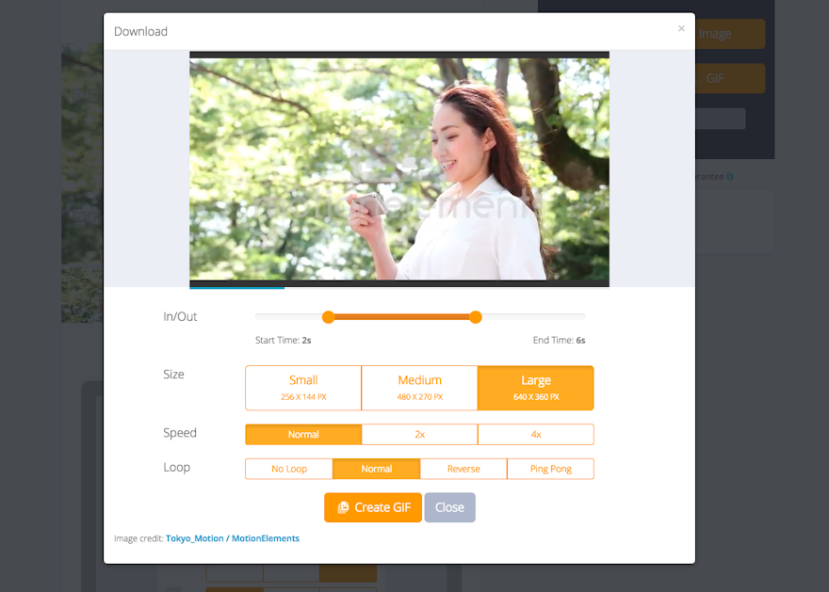Choose the Reverse loop option
The height and width of the screenshot is (592, 829).
tap(463, 469)
